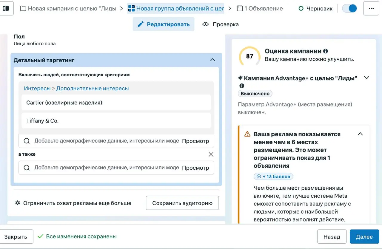This screenshot has height=249, width=382.
Task: Click the Выключено status badge
Action: point(255,94)
